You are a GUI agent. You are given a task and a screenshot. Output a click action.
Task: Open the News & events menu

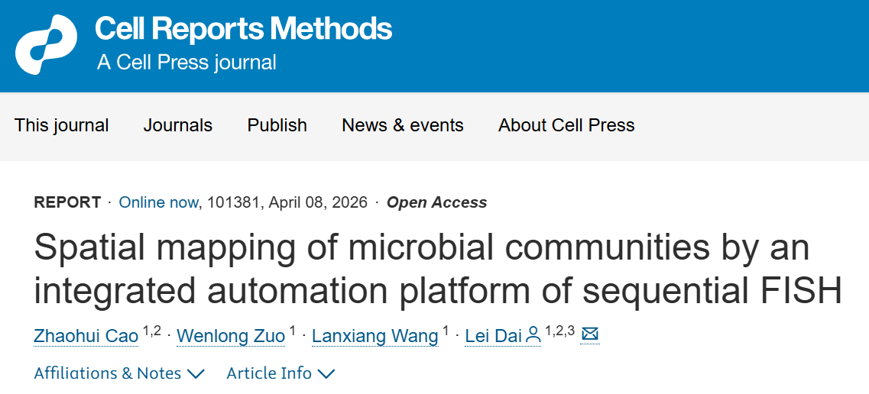403,125
